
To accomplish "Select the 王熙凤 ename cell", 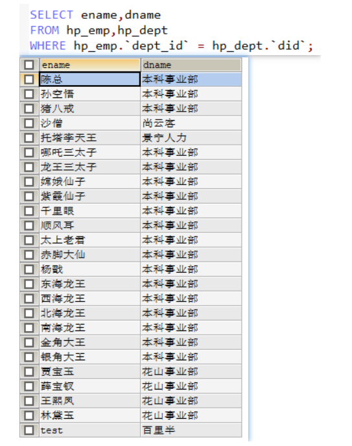I will point(89,401).
